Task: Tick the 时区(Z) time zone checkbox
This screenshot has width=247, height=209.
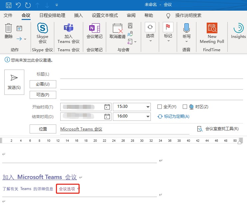Action: coord(185,106)
